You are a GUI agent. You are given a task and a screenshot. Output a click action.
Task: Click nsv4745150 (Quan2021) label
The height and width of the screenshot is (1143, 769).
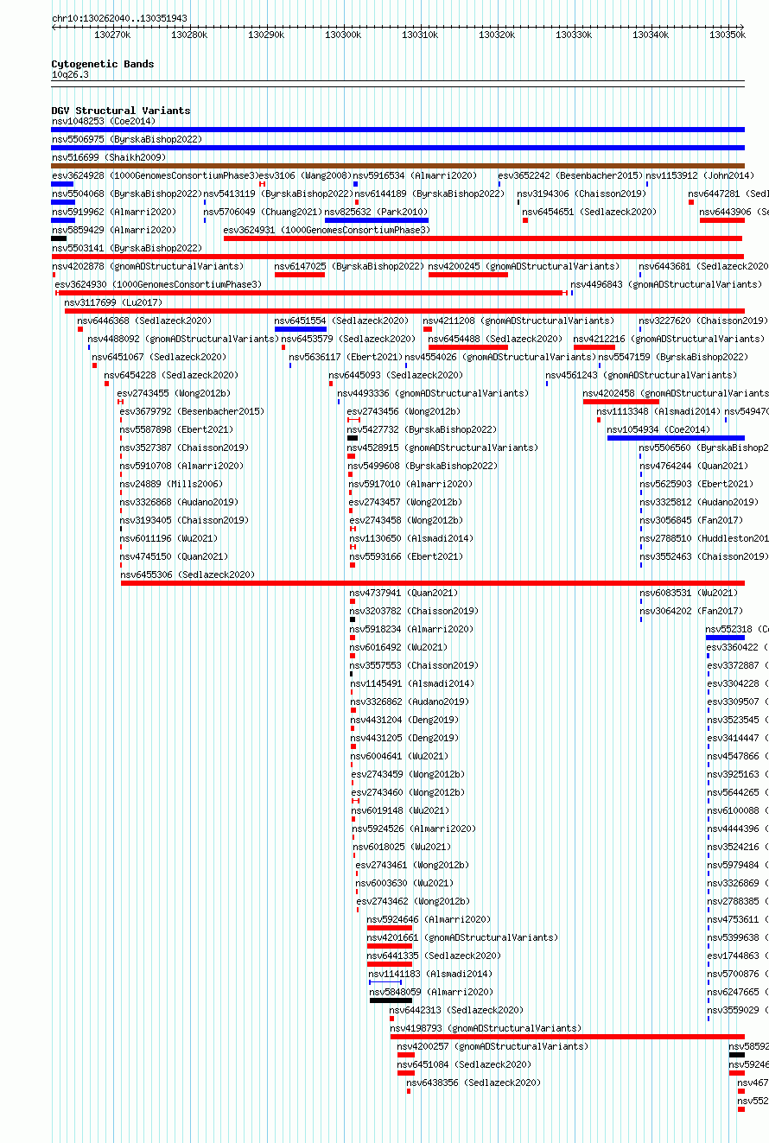pos(175,556)
